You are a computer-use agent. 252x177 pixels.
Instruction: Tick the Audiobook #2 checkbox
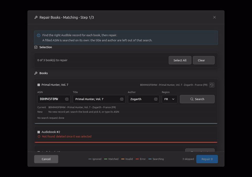tap(39, 132)
